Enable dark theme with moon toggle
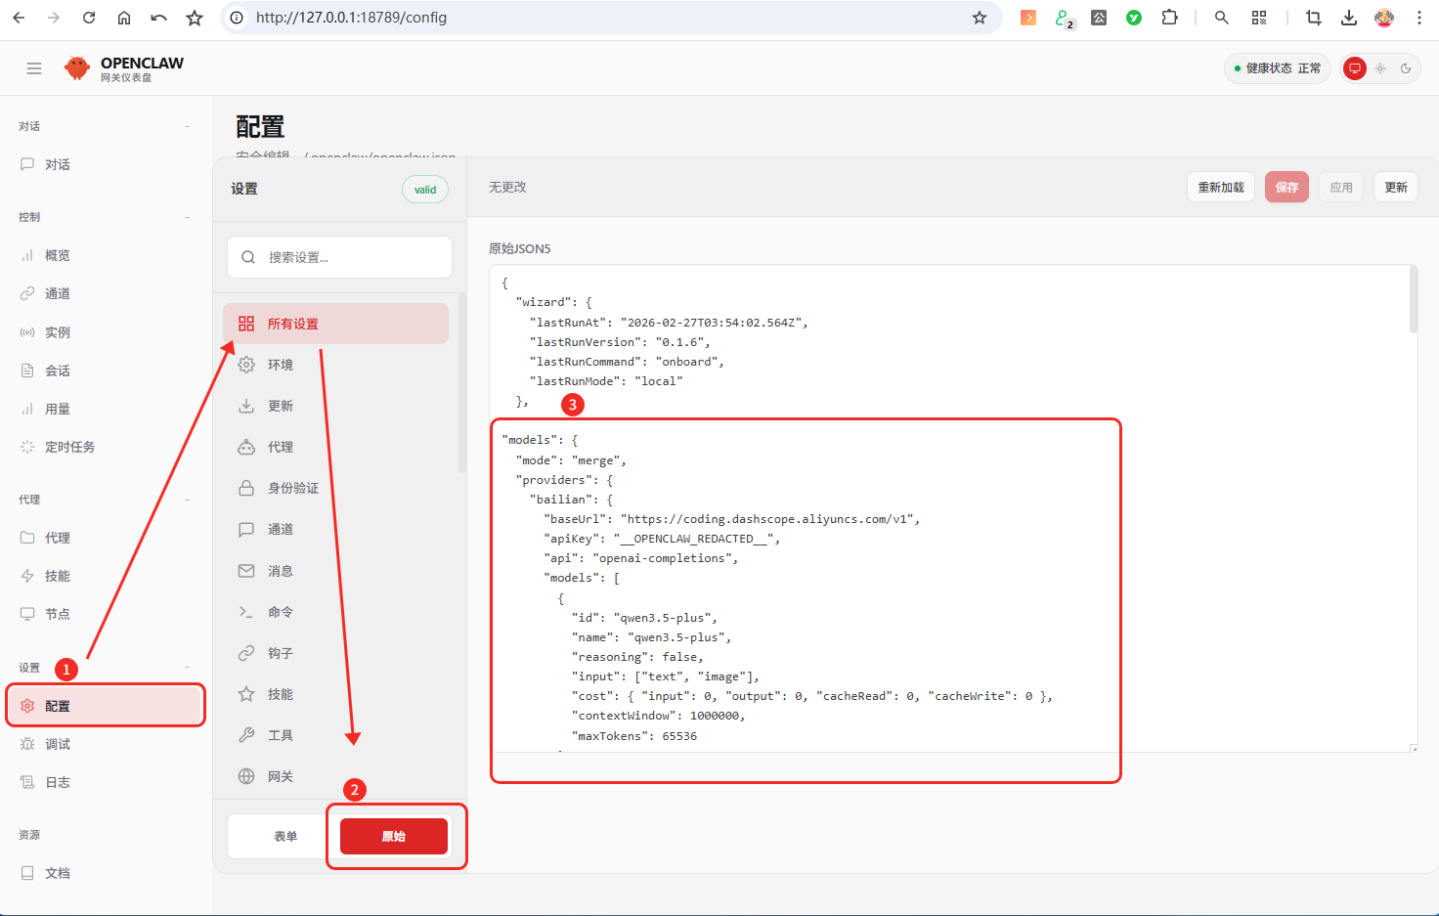Screen dimensions: 1439x916 1406,68
